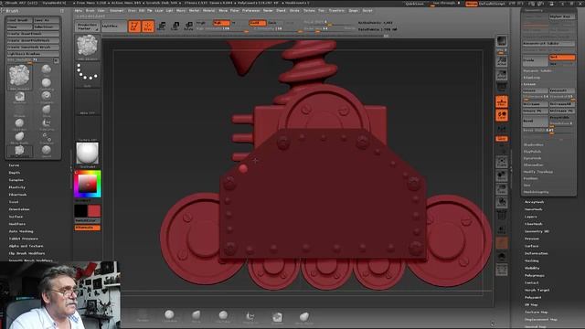Click the PolyF wireframe button

[502, 216]
